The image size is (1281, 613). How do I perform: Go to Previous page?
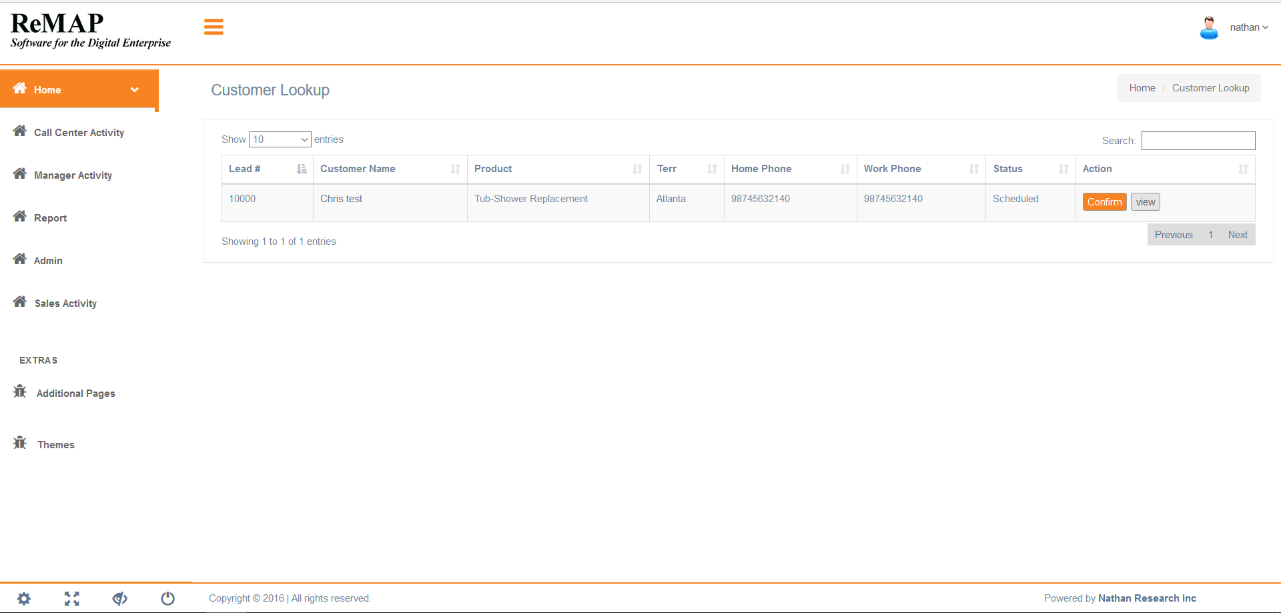[x=1174, y=235]
